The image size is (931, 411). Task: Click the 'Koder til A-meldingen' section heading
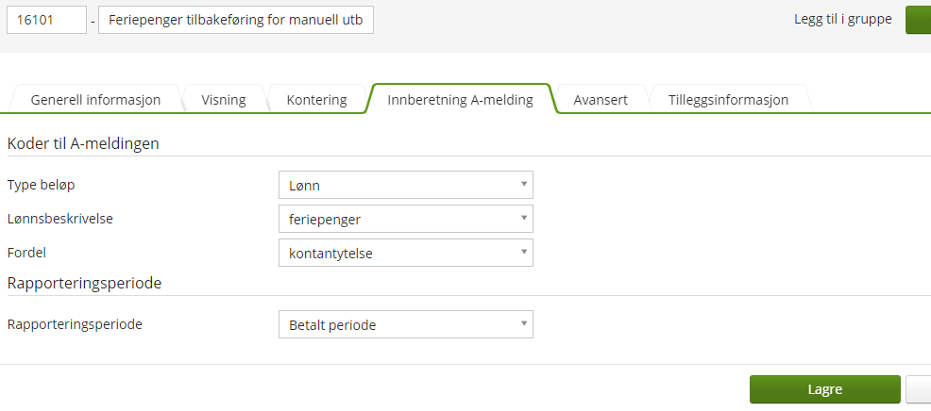(83, 143)
